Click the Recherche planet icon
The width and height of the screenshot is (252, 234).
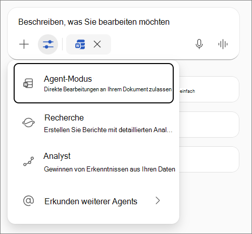point(28,123)
